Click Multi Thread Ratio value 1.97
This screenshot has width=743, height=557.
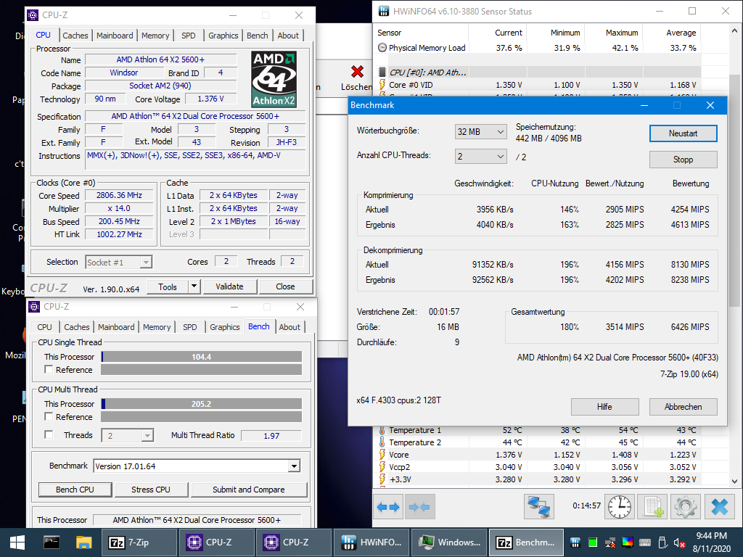271,436
